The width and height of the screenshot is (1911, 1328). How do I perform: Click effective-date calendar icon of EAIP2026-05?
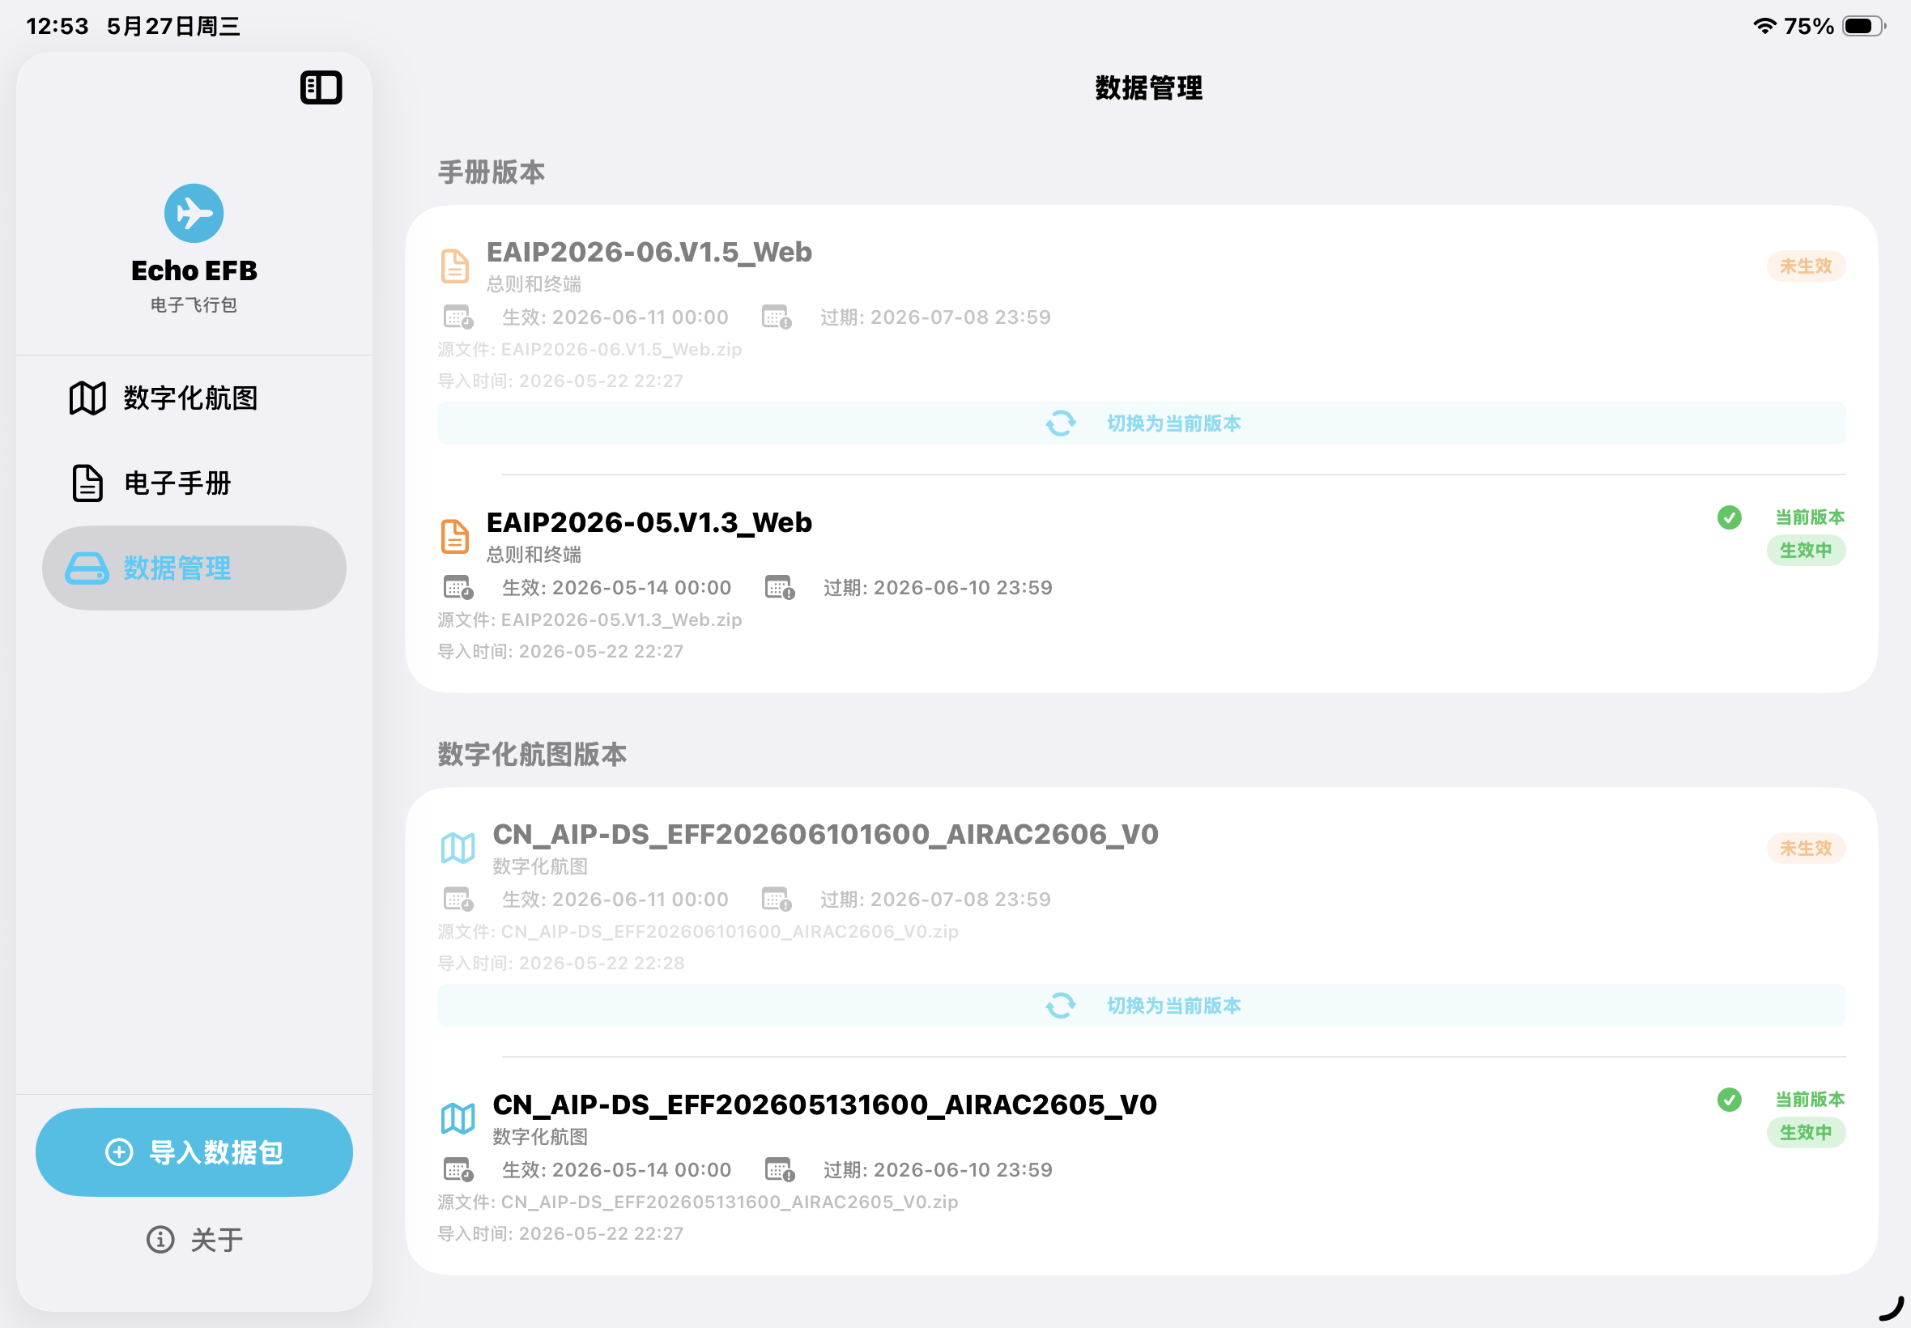click(x=458, y=587)
